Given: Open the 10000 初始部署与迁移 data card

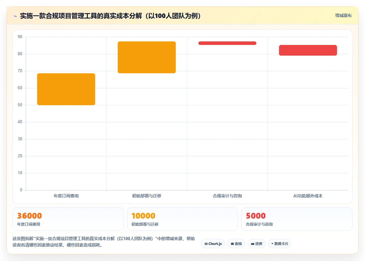Looking at the screenshot, I should [x=182, y=219].
